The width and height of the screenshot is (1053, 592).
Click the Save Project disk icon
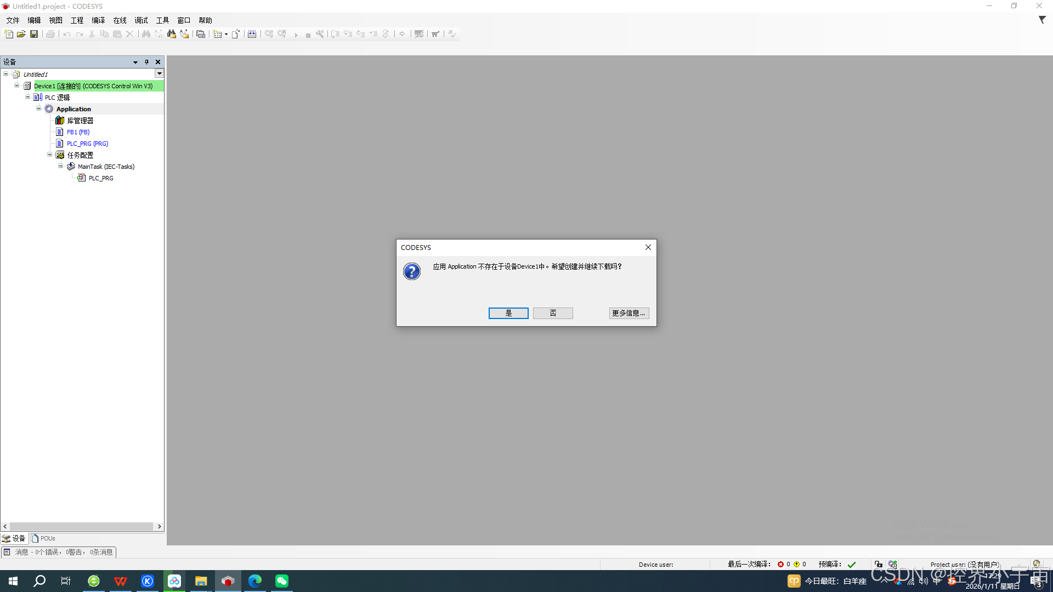click(34, 34)
